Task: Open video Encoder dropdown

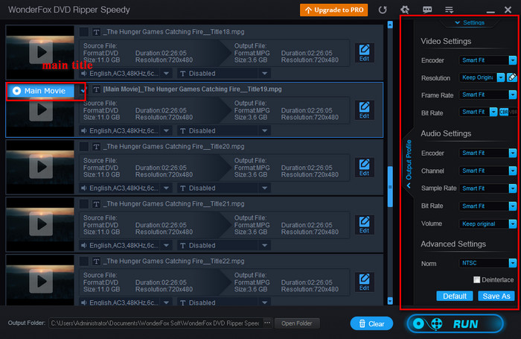Action: (x=513, y=60)
